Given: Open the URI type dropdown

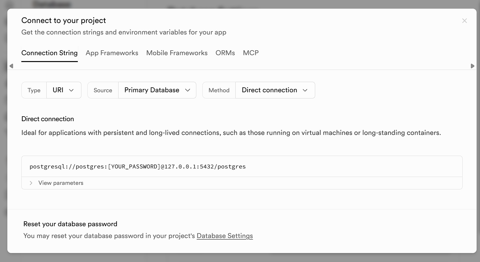Looking at the screenshot, I should (x=64, y=90).
